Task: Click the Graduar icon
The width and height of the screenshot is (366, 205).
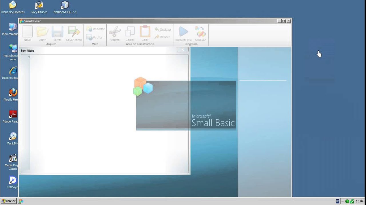Action: point(200,32)
